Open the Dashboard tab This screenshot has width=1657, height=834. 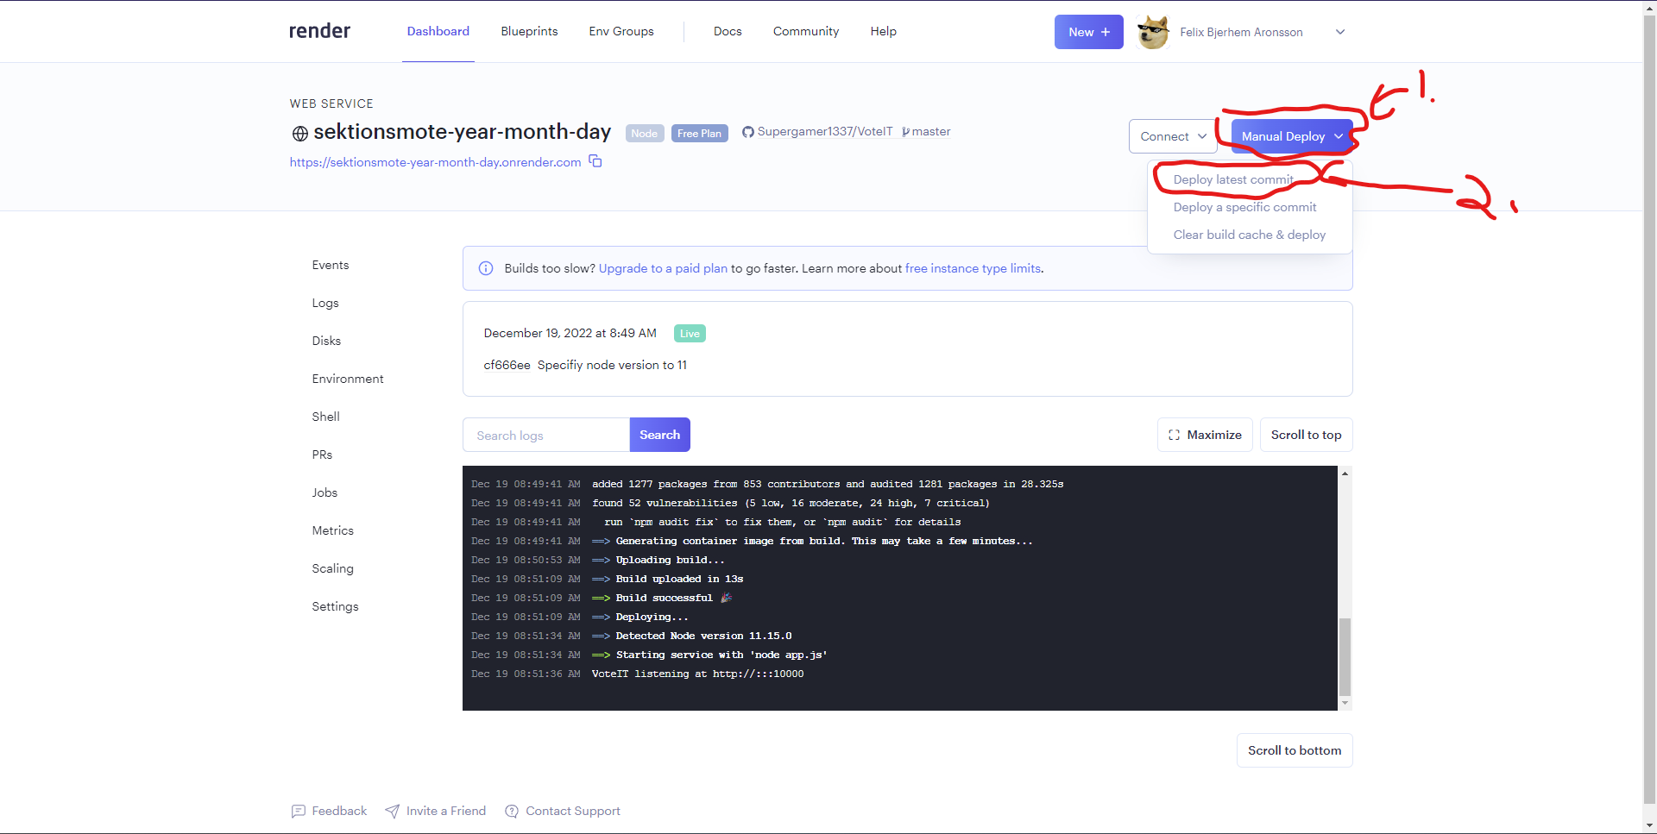[x=438, y=31]
